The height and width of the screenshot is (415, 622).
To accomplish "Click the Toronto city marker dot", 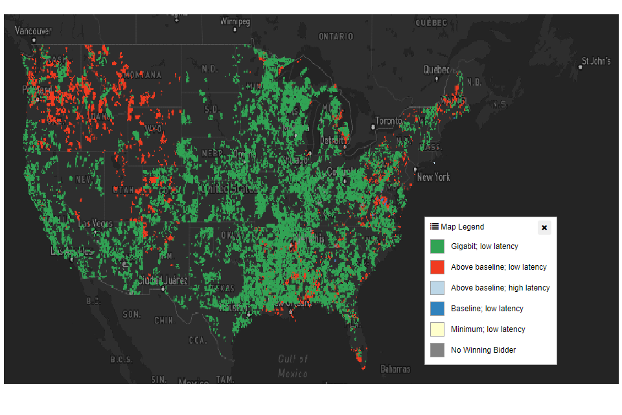I will (x=373, y=128).
